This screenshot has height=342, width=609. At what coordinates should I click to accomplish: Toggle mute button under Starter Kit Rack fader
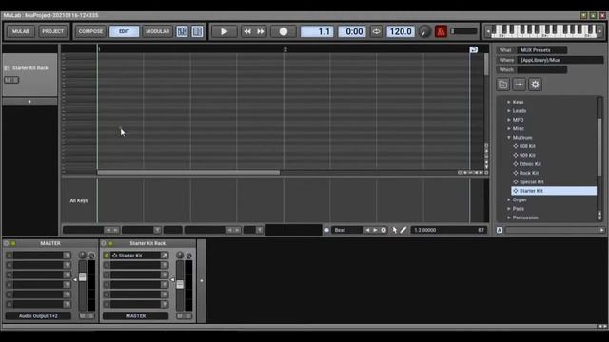[180, 316]
